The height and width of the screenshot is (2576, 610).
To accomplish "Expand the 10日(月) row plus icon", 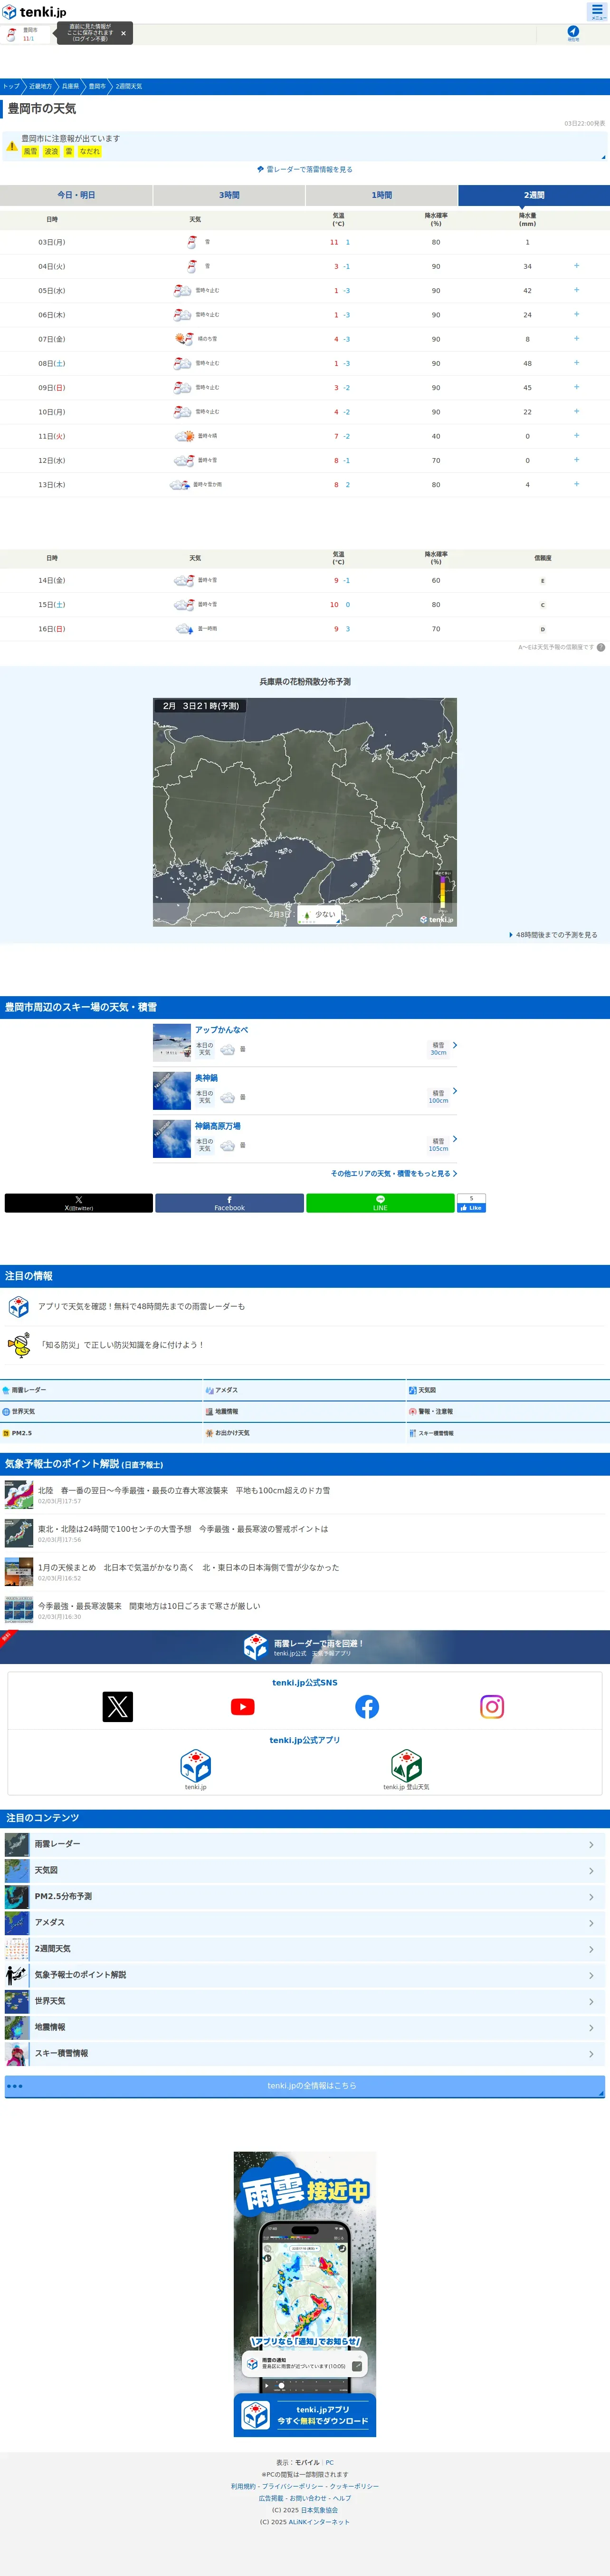I will click(576, 411).
